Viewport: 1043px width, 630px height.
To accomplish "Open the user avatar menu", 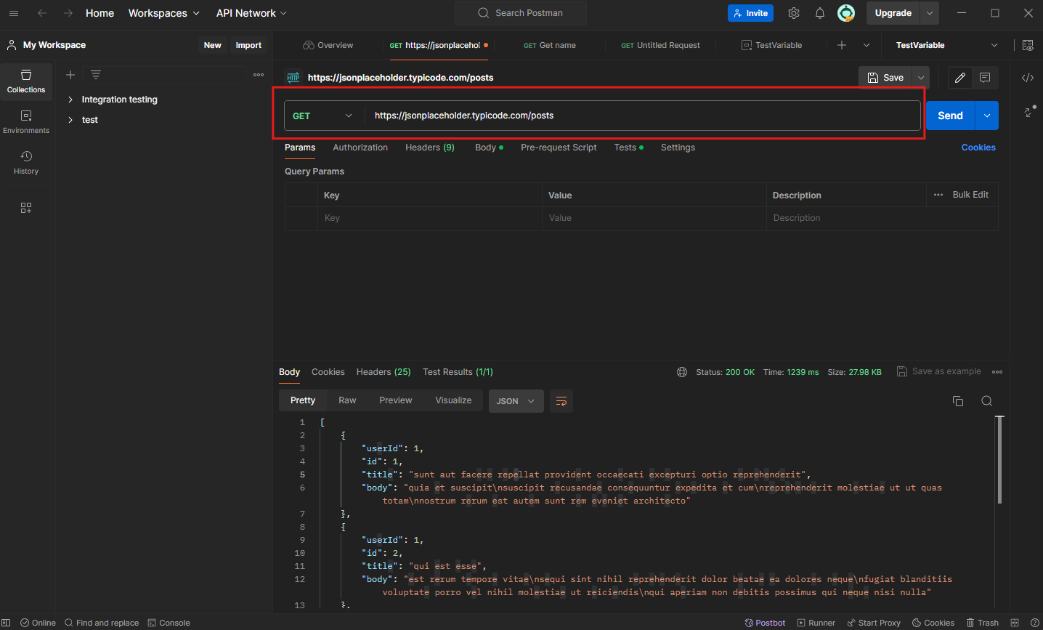I will pos(846,13).
